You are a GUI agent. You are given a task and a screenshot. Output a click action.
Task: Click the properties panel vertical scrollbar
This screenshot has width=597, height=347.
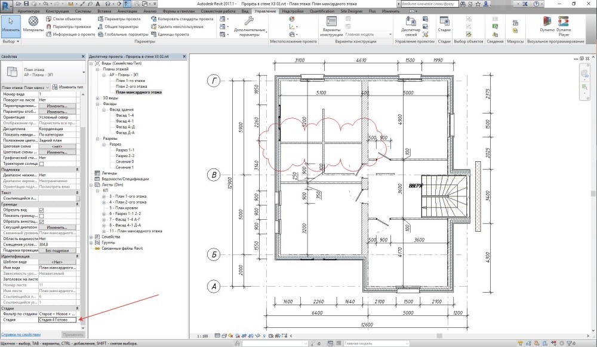(83, 211)
